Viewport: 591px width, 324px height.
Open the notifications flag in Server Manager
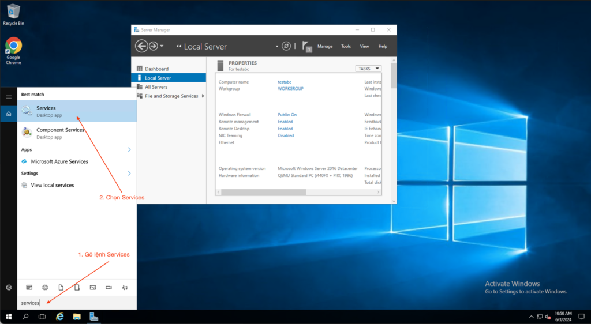point(306,47)
